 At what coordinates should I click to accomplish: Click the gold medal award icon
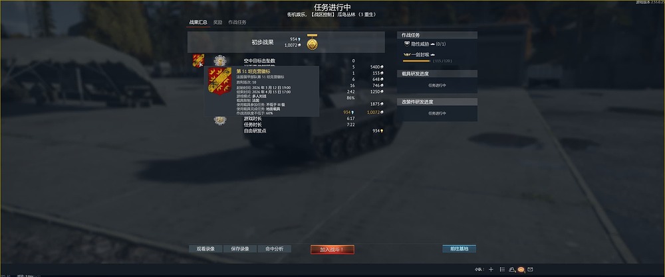312,42
